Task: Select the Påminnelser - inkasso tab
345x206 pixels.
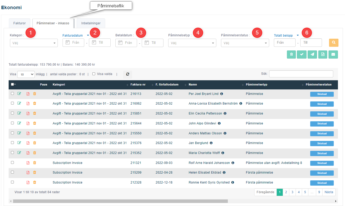Action: 53,23
